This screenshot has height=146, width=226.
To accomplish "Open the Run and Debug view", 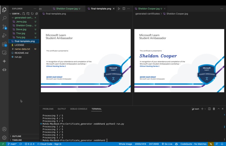I will [x=4, y=35].
